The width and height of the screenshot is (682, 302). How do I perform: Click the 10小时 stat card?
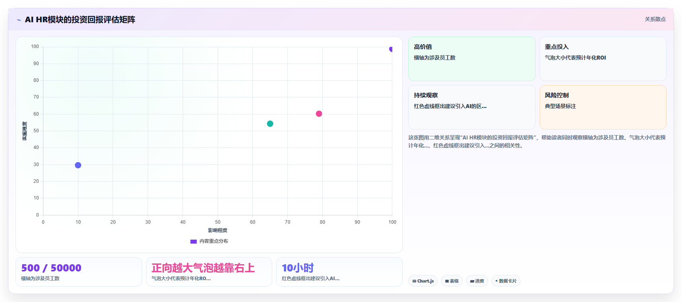point(339,272)
